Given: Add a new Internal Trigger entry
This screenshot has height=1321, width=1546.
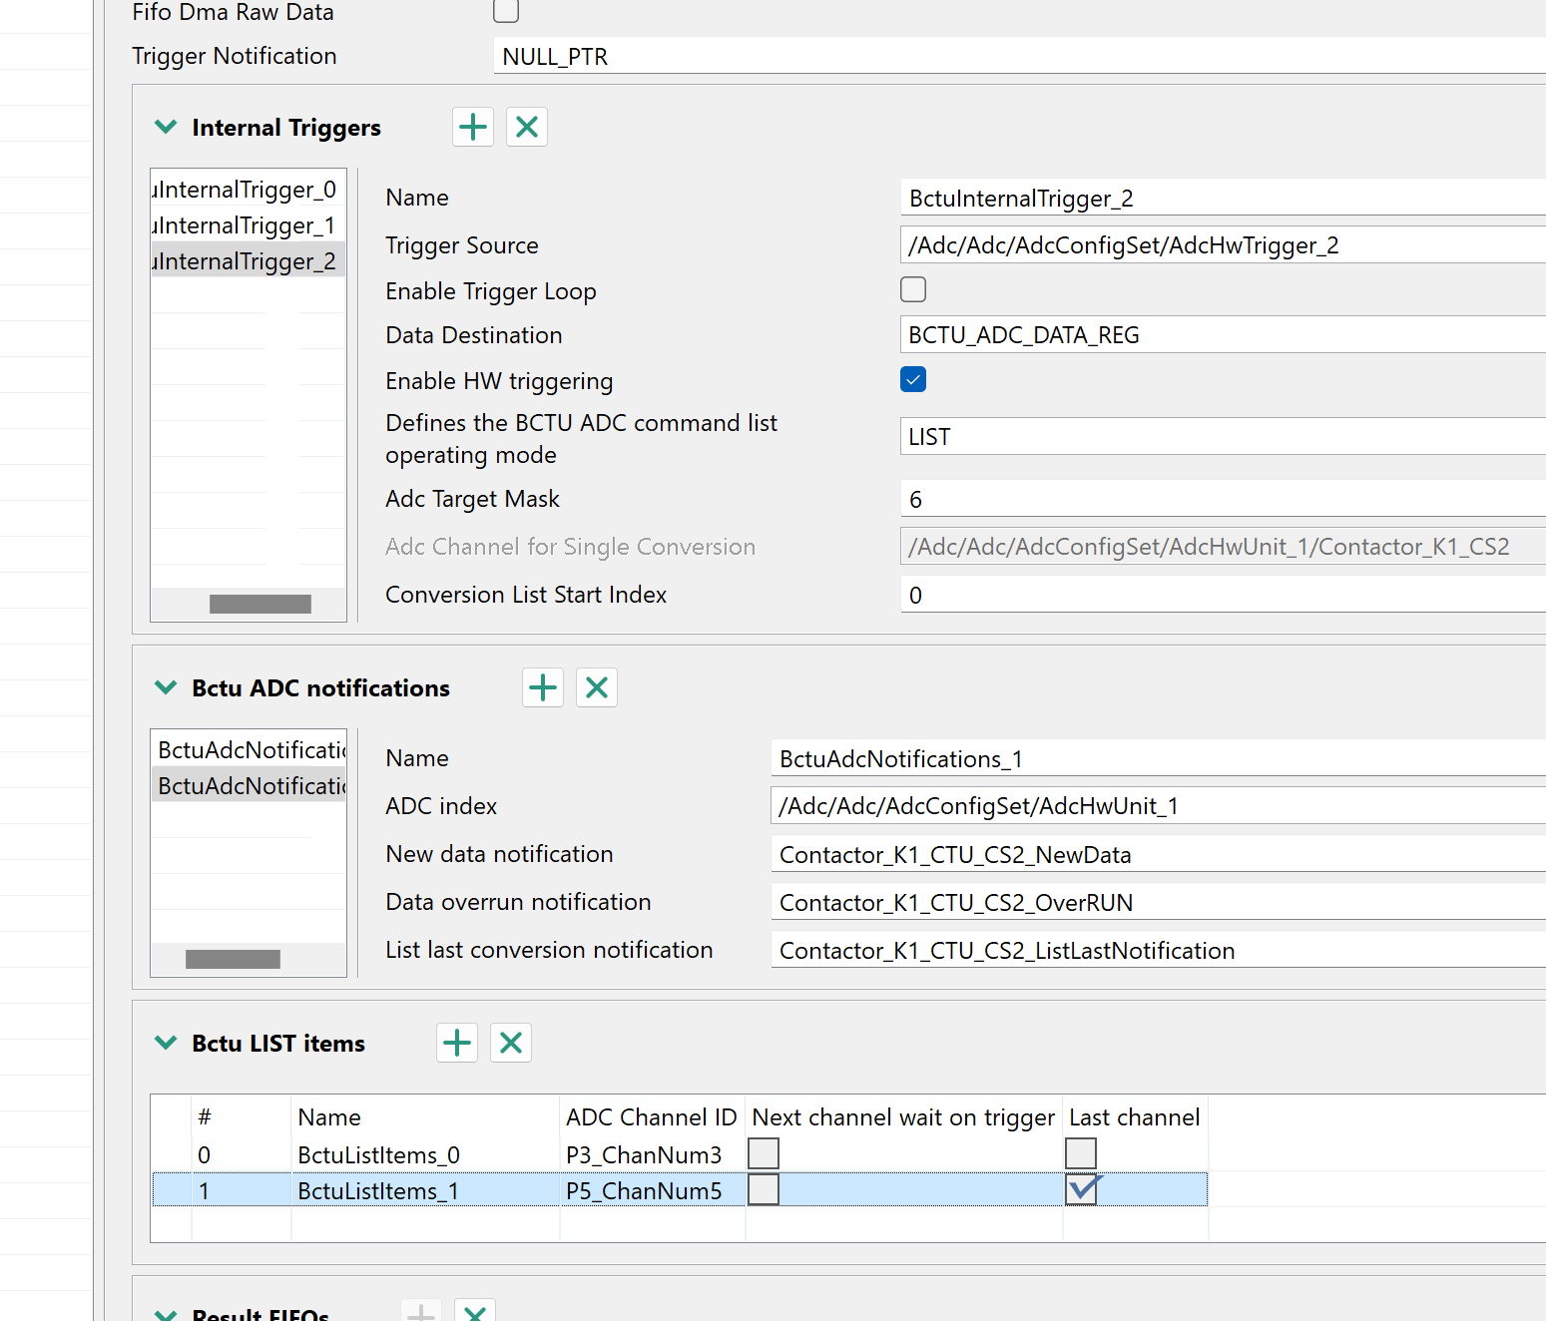Looking at the screenshot, I should click(472, 127).
